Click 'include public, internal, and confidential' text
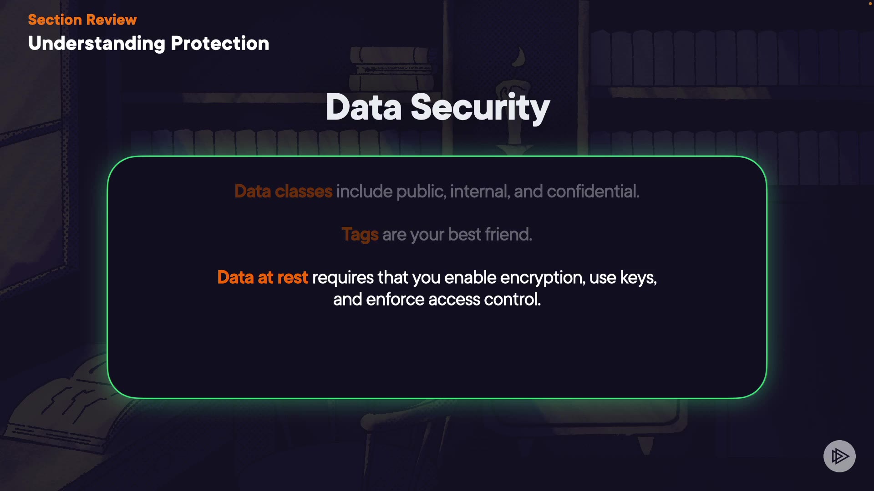Viewport: 874px width, 491px height. click(x=488, y=191)
